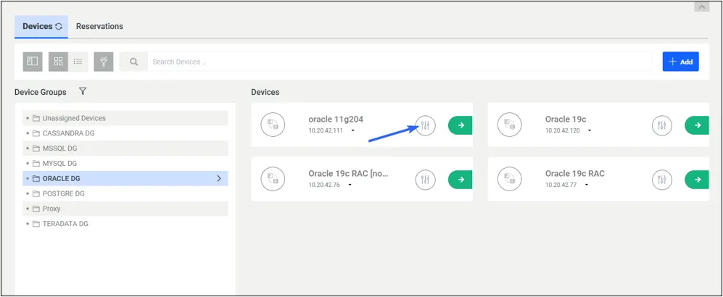
Task: Click device type icon of oracle 11g204
Action: click(x=273, y=125)
